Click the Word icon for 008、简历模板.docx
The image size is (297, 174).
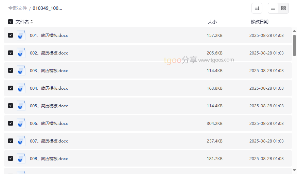pyautogui.click(x=21, y=158)
